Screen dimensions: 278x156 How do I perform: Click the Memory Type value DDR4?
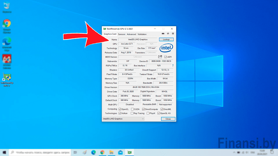click(130, 79)
